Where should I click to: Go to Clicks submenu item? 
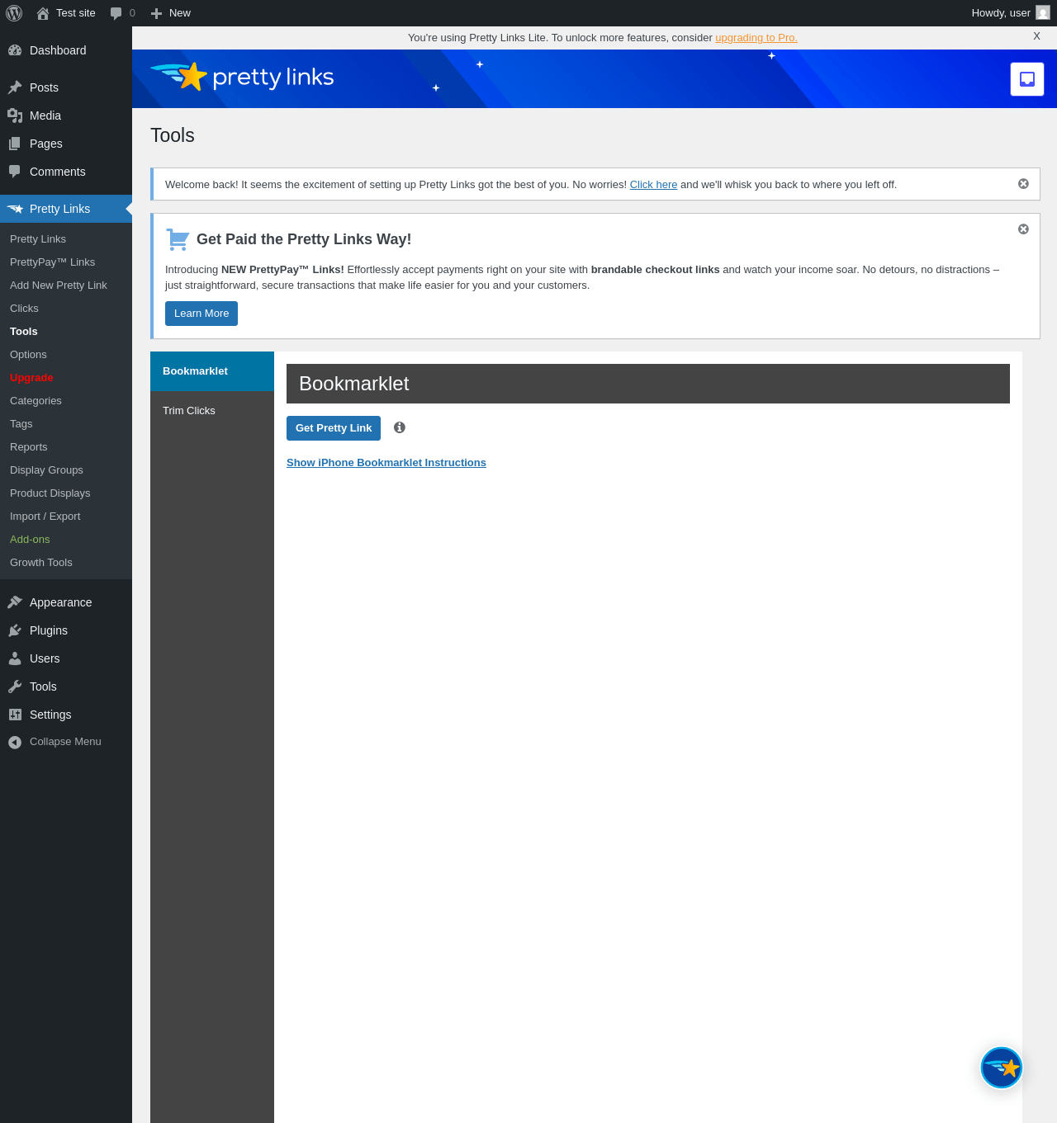(x=24, y=309)
